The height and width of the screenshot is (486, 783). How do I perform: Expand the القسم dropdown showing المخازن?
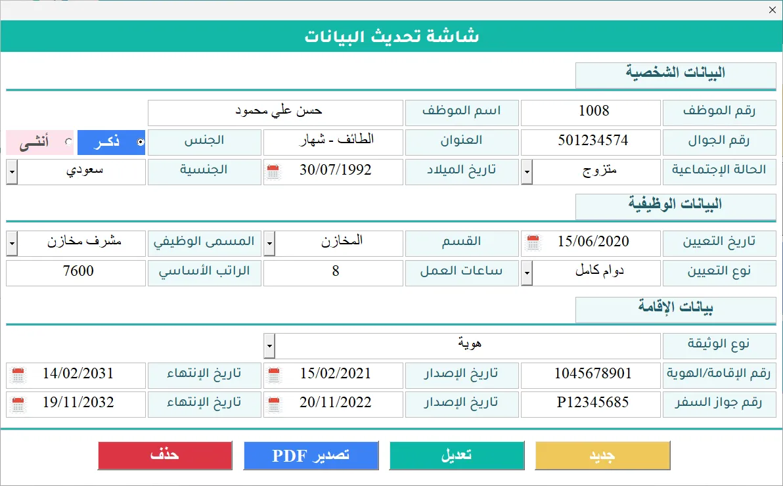point(269,243)
